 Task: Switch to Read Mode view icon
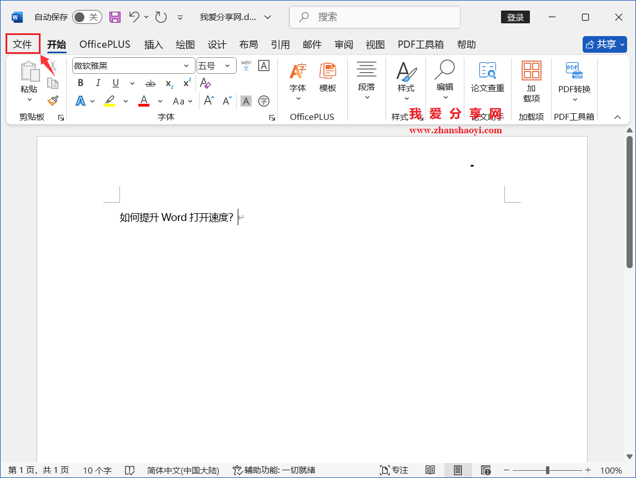click(430, 470)
